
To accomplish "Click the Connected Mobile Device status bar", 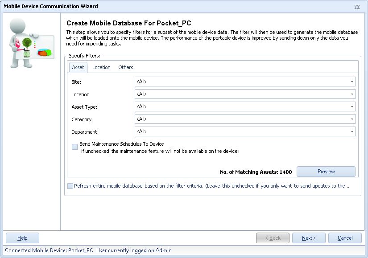I will pyautogui.click(x=88, y=250).
